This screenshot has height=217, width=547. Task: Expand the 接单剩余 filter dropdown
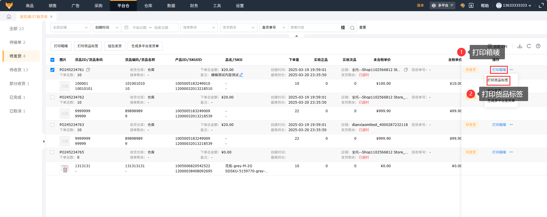(x=199, y=27)
